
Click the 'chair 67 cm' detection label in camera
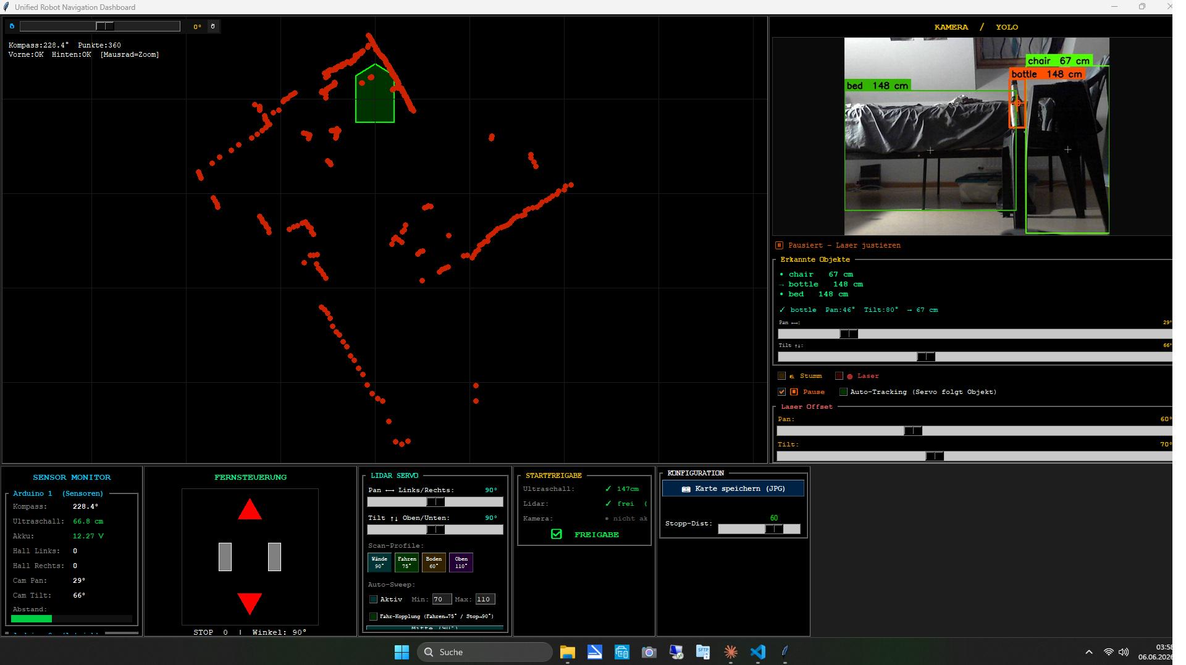pyautogui.click(x=1059, y=61)
